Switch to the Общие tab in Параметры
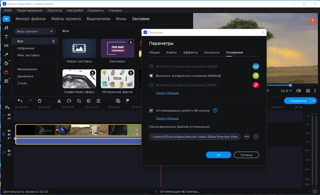The width and height of the screenshot is (320, 195). [x=154, y=53]
